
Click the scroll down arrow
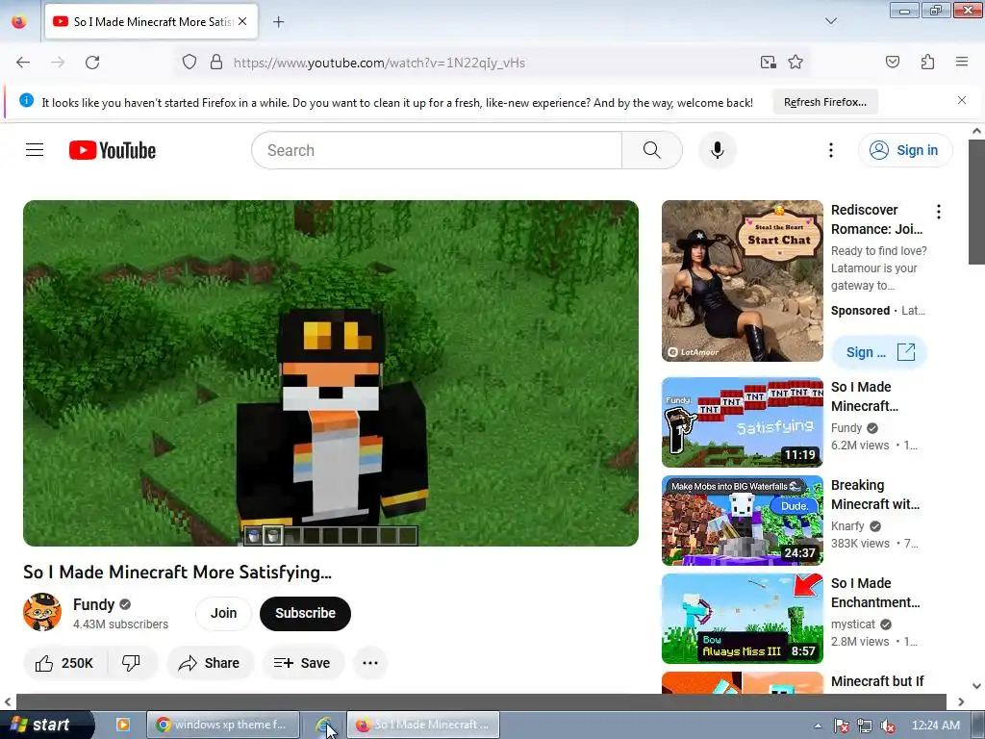click(976, 685)
